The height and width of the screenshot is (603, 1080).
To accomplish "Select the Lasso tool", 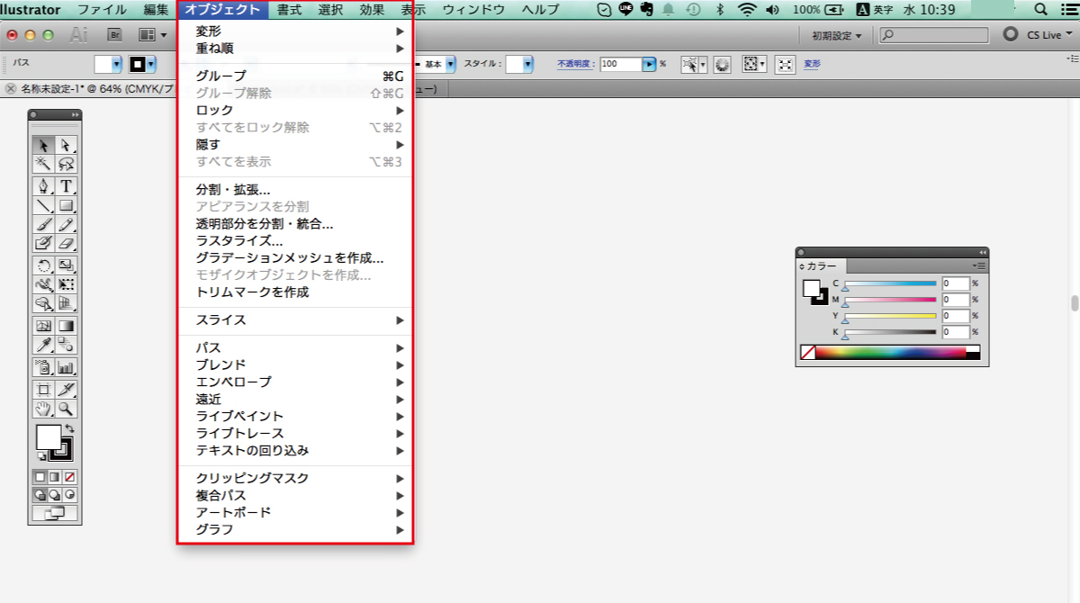I will [x=66, y=164].
